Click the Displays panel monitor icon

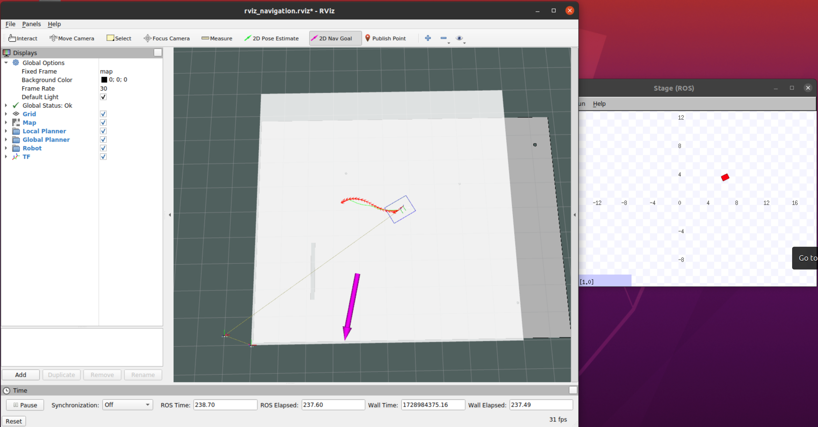pyautogui.click(x=7, y=53)
